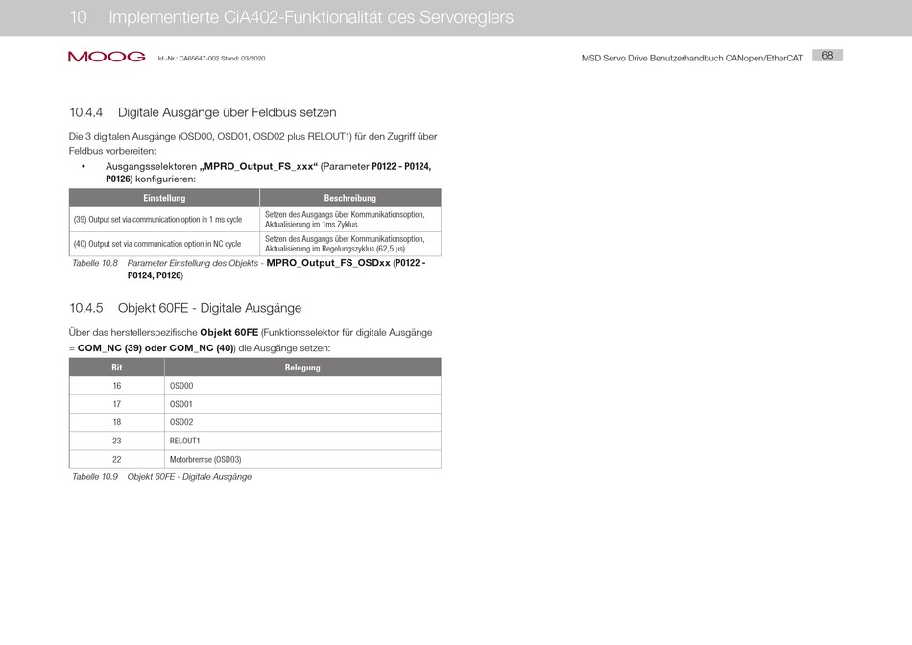Click the document ID 'CA65647-002 Stand: 03/2020'

[x=222, y=59]
